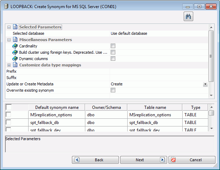Click MSreplication_options synonym name cell
The width and height of the screenshot is (220, 170).
click(57, 115)
